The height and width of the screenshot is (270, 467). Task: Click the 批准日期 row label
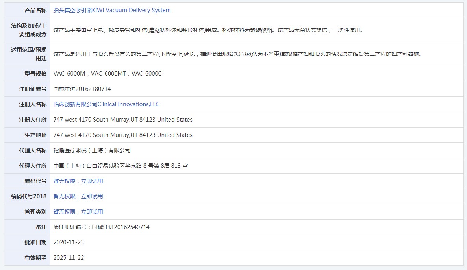35,242
